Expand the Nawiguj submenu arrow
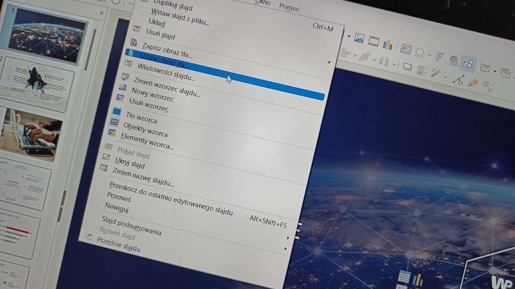515x289 pixels. tap(285, 248)
